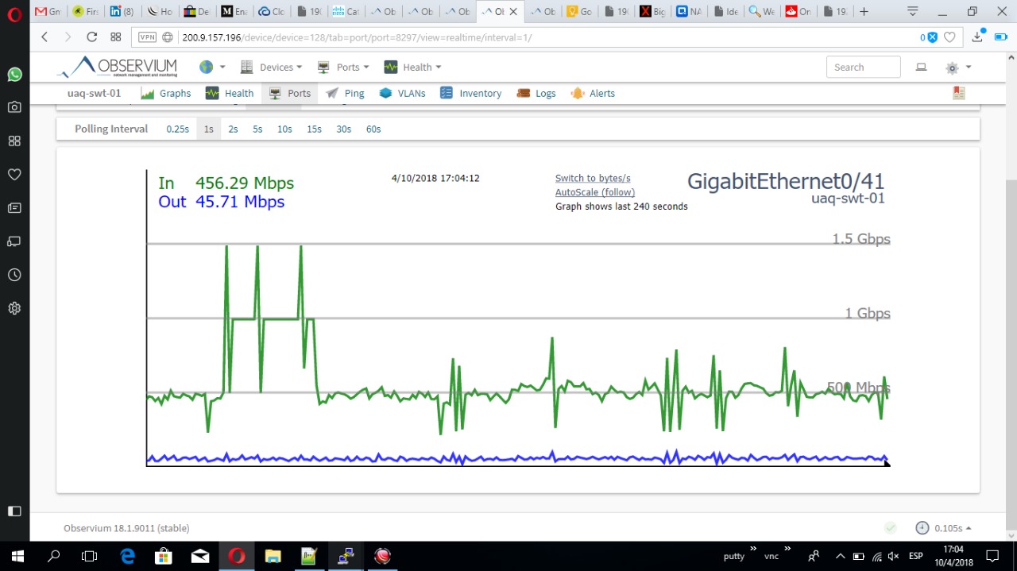
Task: Click the Observium logo
Action: (x=118, y=68)
